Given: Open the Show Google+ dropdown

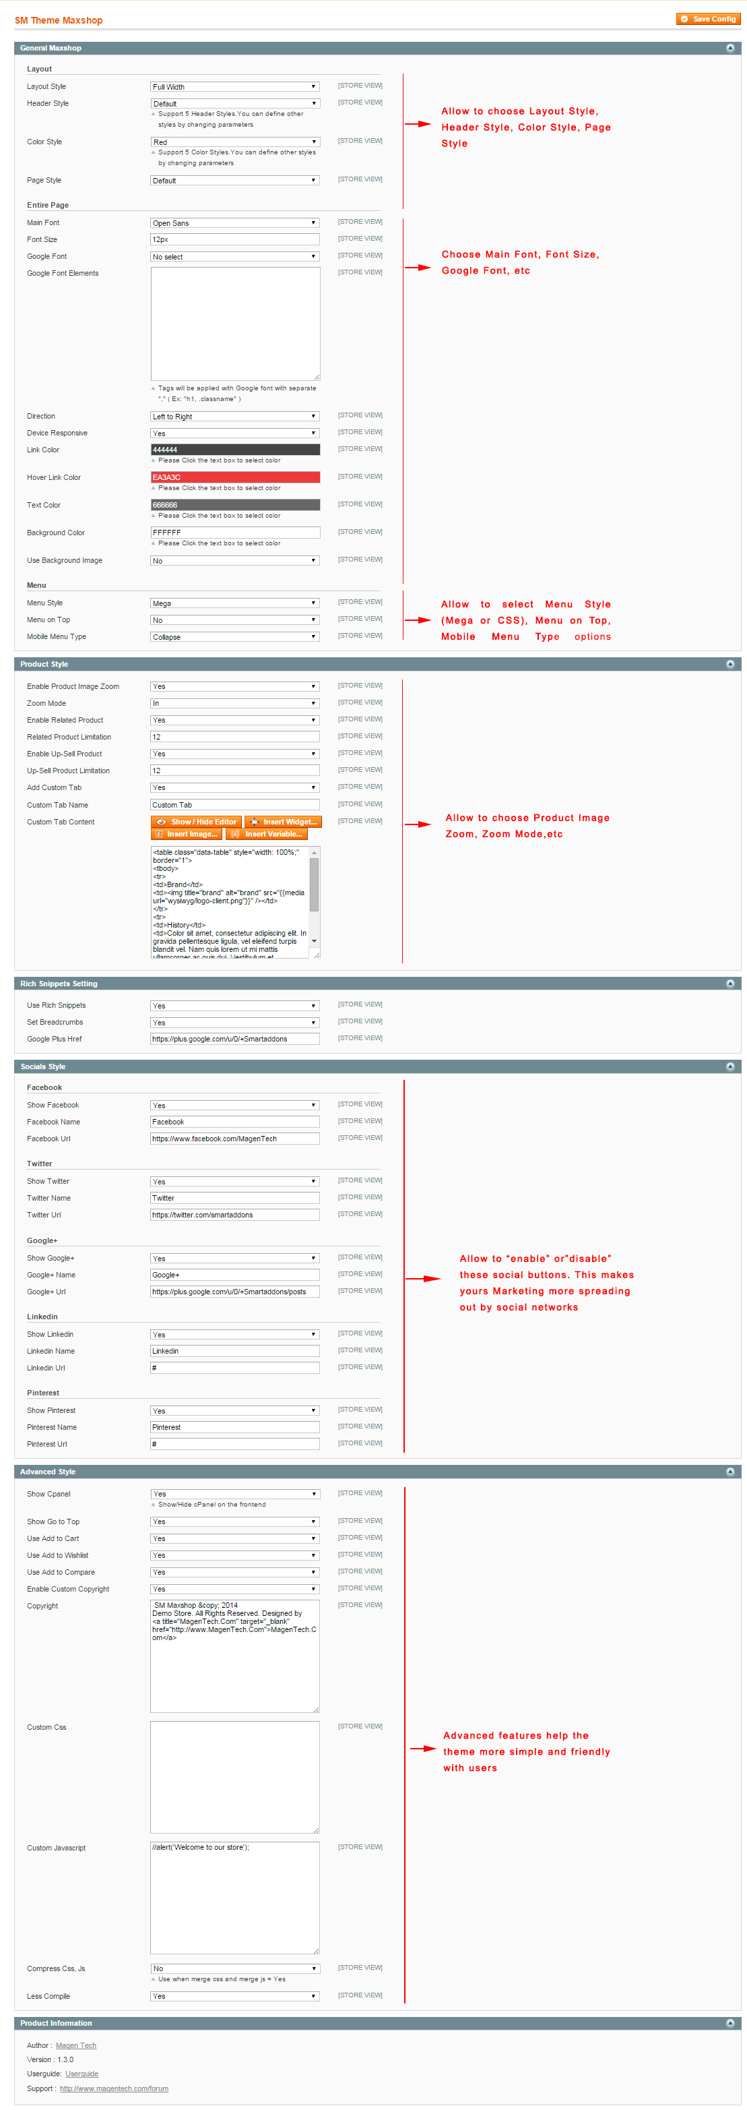Looking at the screenshot, I should 235,1259.
